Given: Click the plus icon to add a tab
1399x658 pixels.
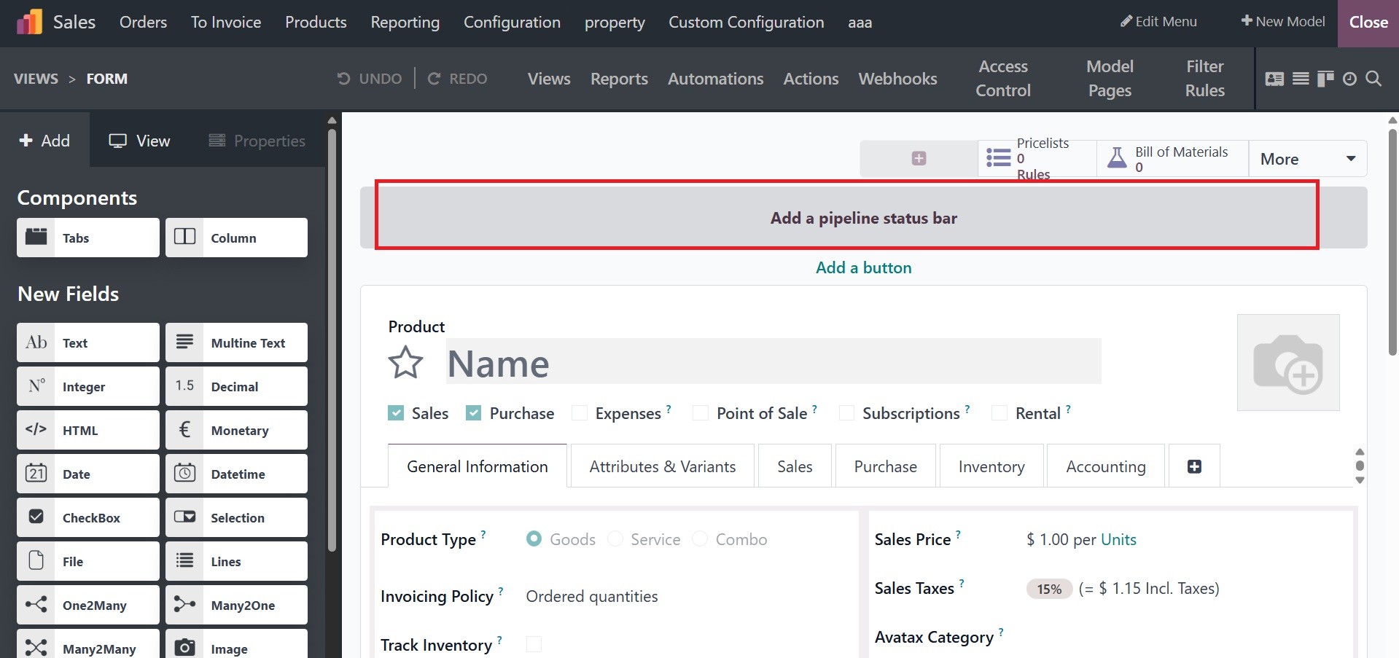Looking at the screenshot, I should [1194, 466].
